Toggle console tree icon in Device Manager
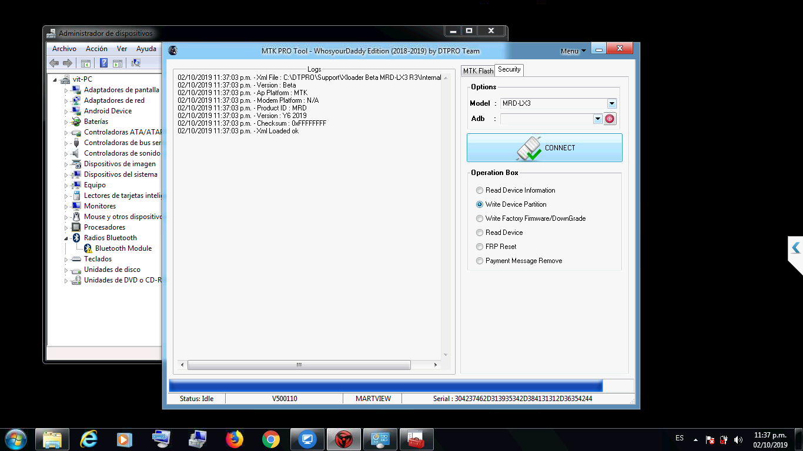This screenshot has height=451, width=803. 86,63
